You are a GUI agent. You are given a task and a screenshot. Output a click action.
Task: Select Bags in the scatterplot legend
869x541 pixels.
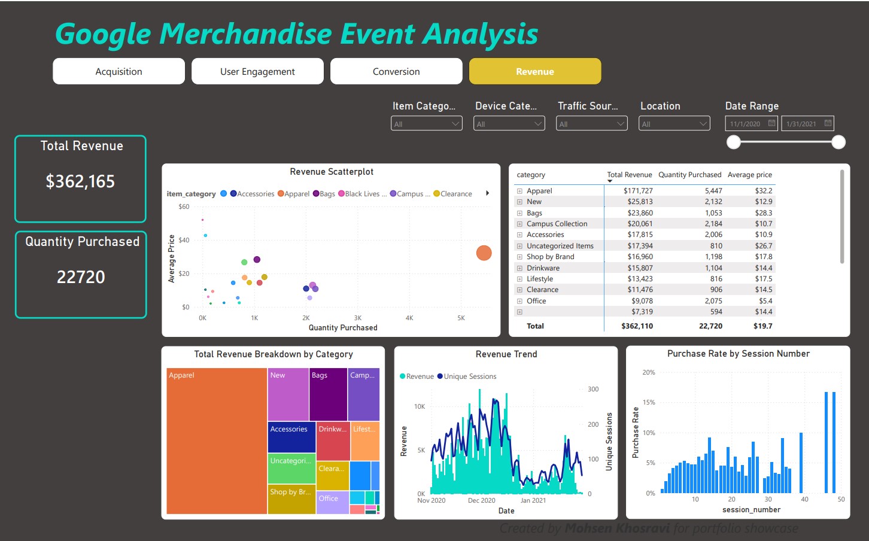click(324, 194)
